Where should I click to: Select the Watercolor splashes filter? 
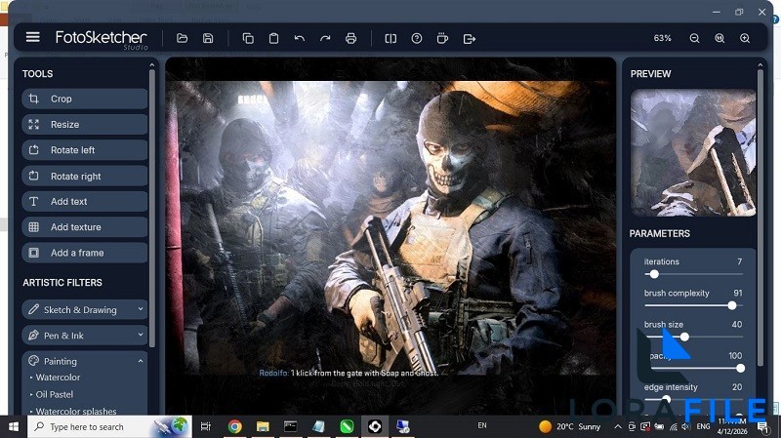click(76, 411)
